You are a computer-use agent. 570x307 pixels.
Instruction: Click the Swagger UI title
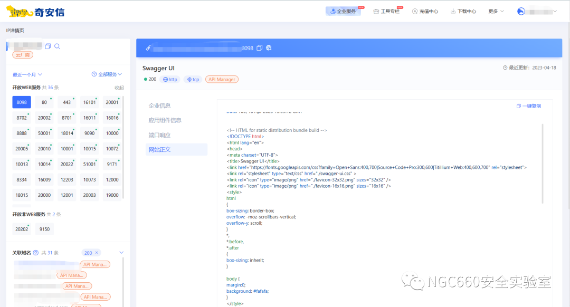pos(158,68)
